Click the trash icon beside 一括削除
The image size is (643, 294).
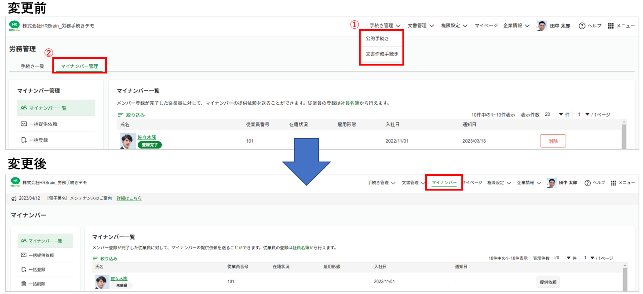pyautogui.click(x=24, y=284)
